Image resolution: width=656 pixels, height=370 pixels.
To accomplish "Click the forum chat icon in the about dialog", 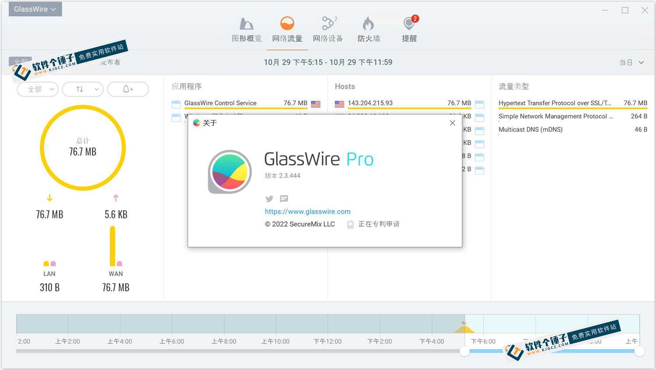I will point(284,199).
